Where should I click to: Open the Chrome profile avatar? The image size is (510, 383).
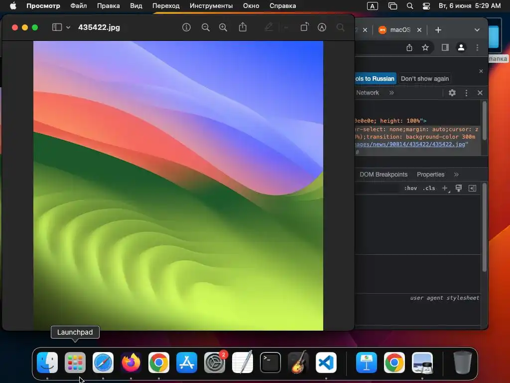pos(461,47)
